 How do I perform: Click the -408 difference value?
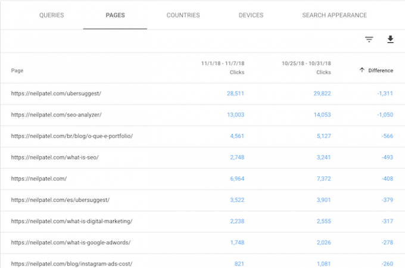tap(387, 179)
